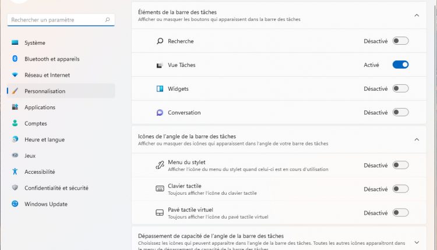This screenshot has width=437, height=250.
Task: Open Heure et langue settings
Action: (x=44, y=140)
